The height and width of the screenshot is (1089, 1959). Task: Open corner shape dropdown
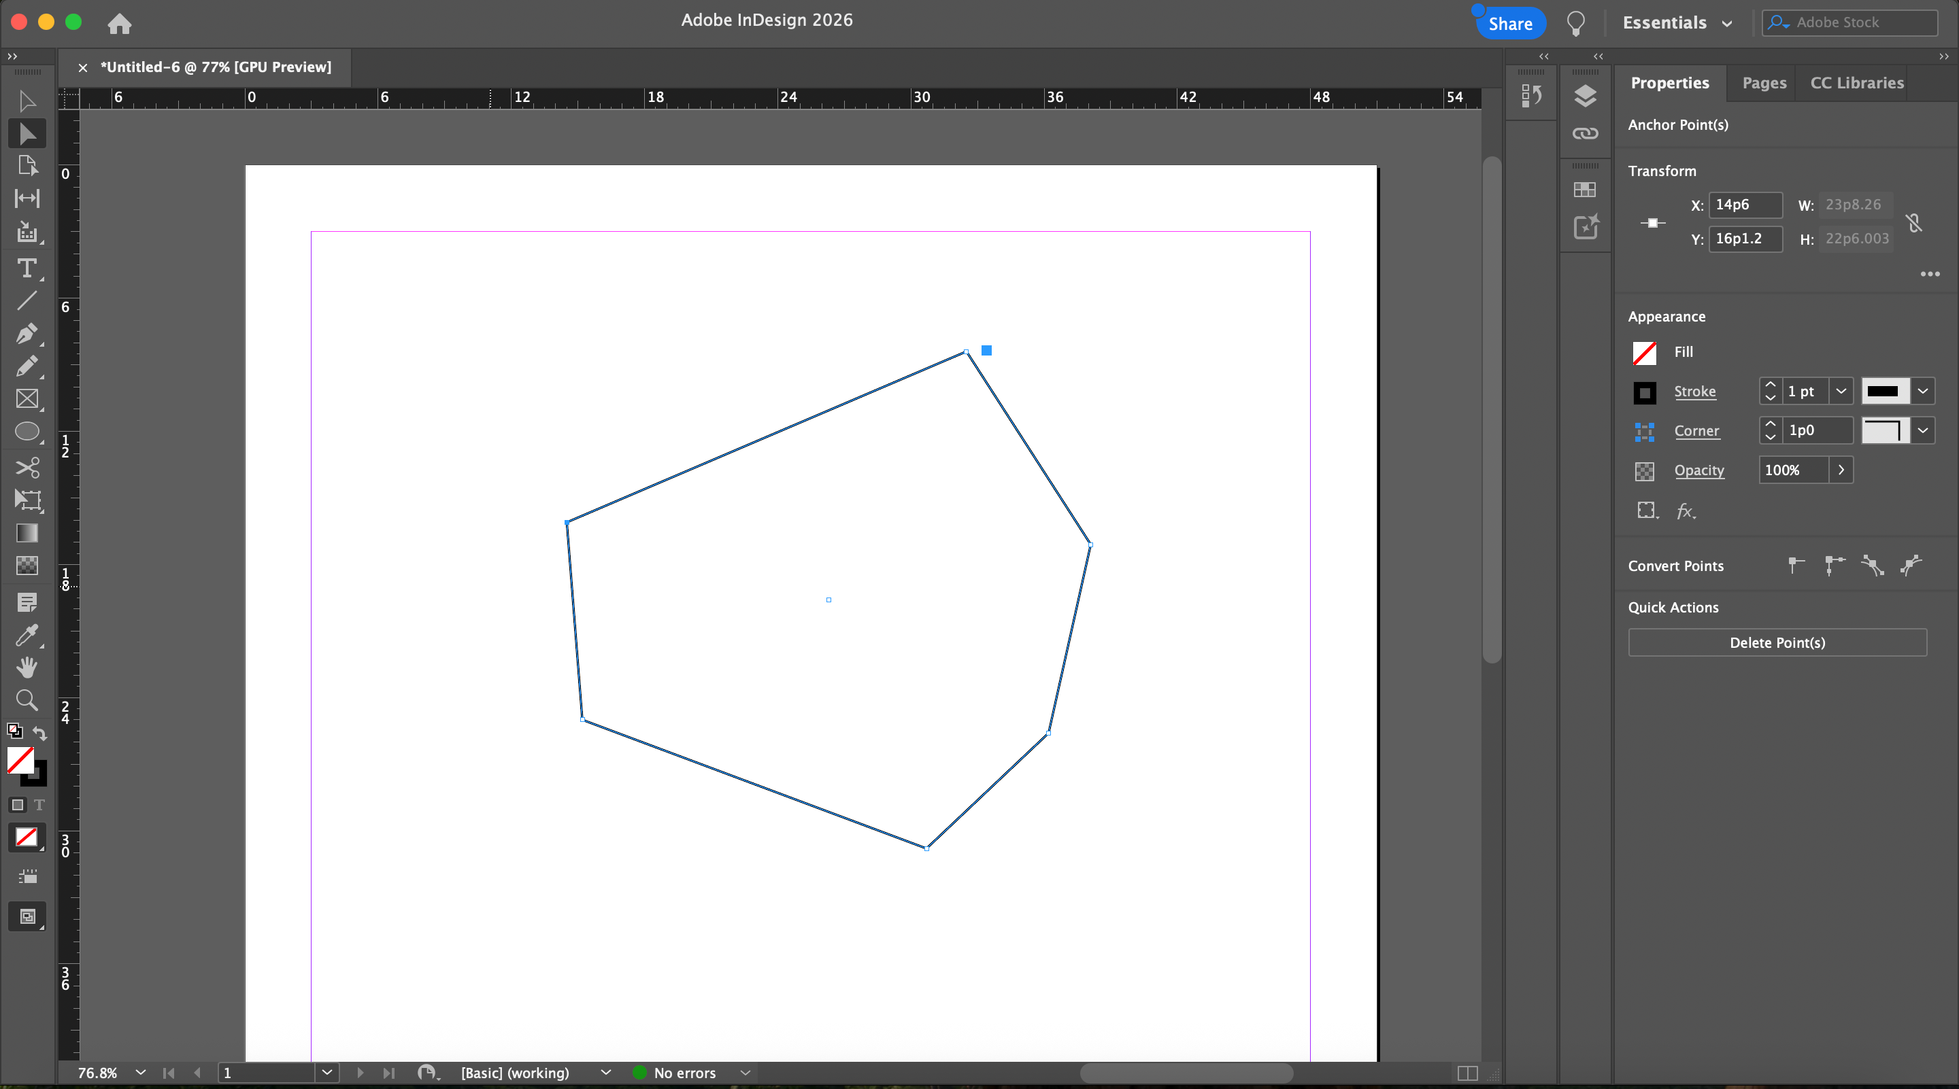(1922, 431)
